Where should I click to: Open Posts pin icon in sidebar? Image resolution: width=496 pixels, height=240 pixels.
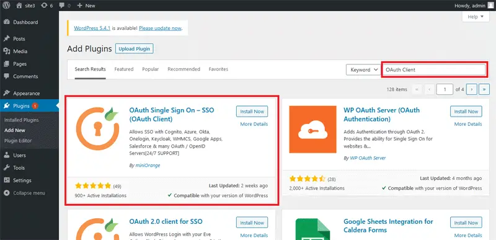point(7,38)
